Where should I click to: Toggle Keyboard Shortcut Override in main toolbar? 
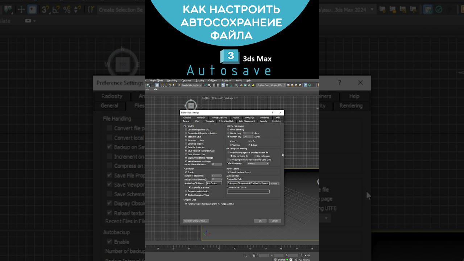157,85
